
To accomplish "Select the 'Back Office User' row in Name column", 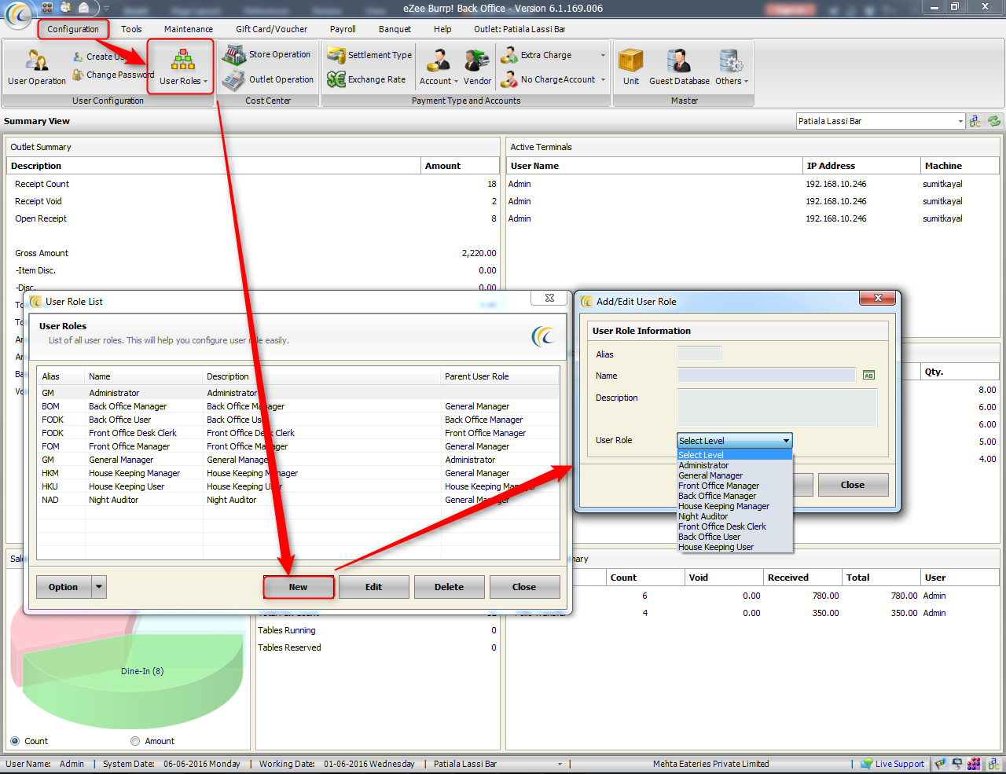I will 119,420.
